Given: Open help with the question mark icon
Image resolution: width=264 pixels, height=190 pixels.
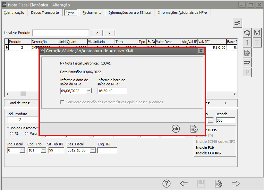Looking at the screenshot, I should coord(166,184).
